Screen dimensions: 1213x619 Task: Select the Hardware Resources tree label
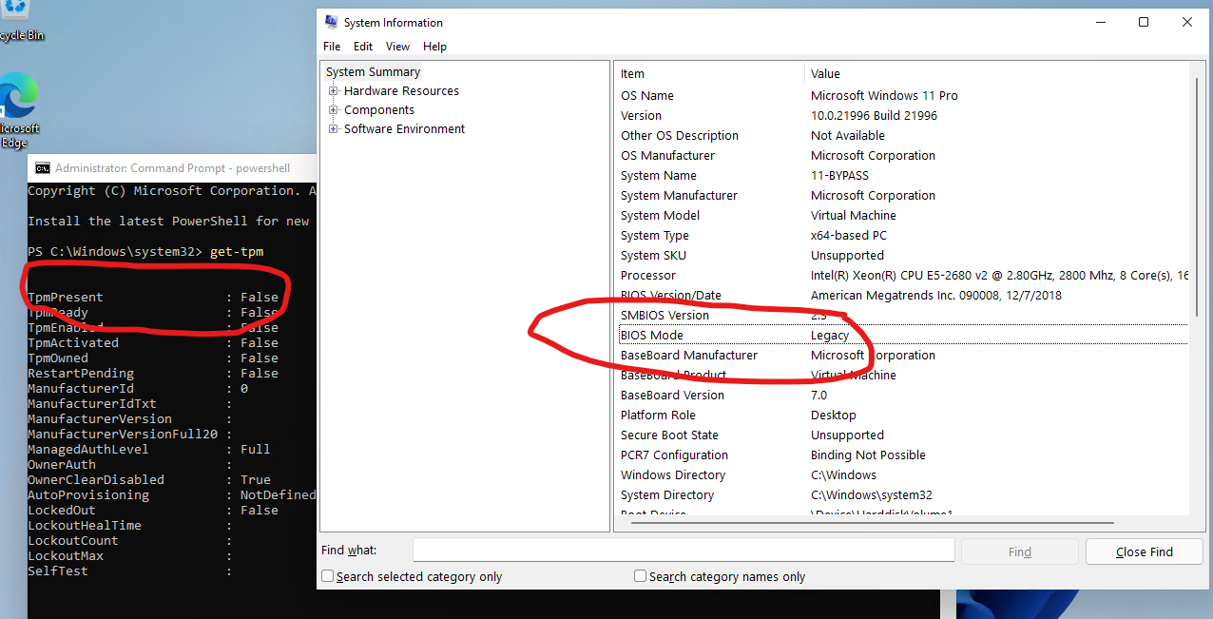pyautogui.click(x=401, y=91)
